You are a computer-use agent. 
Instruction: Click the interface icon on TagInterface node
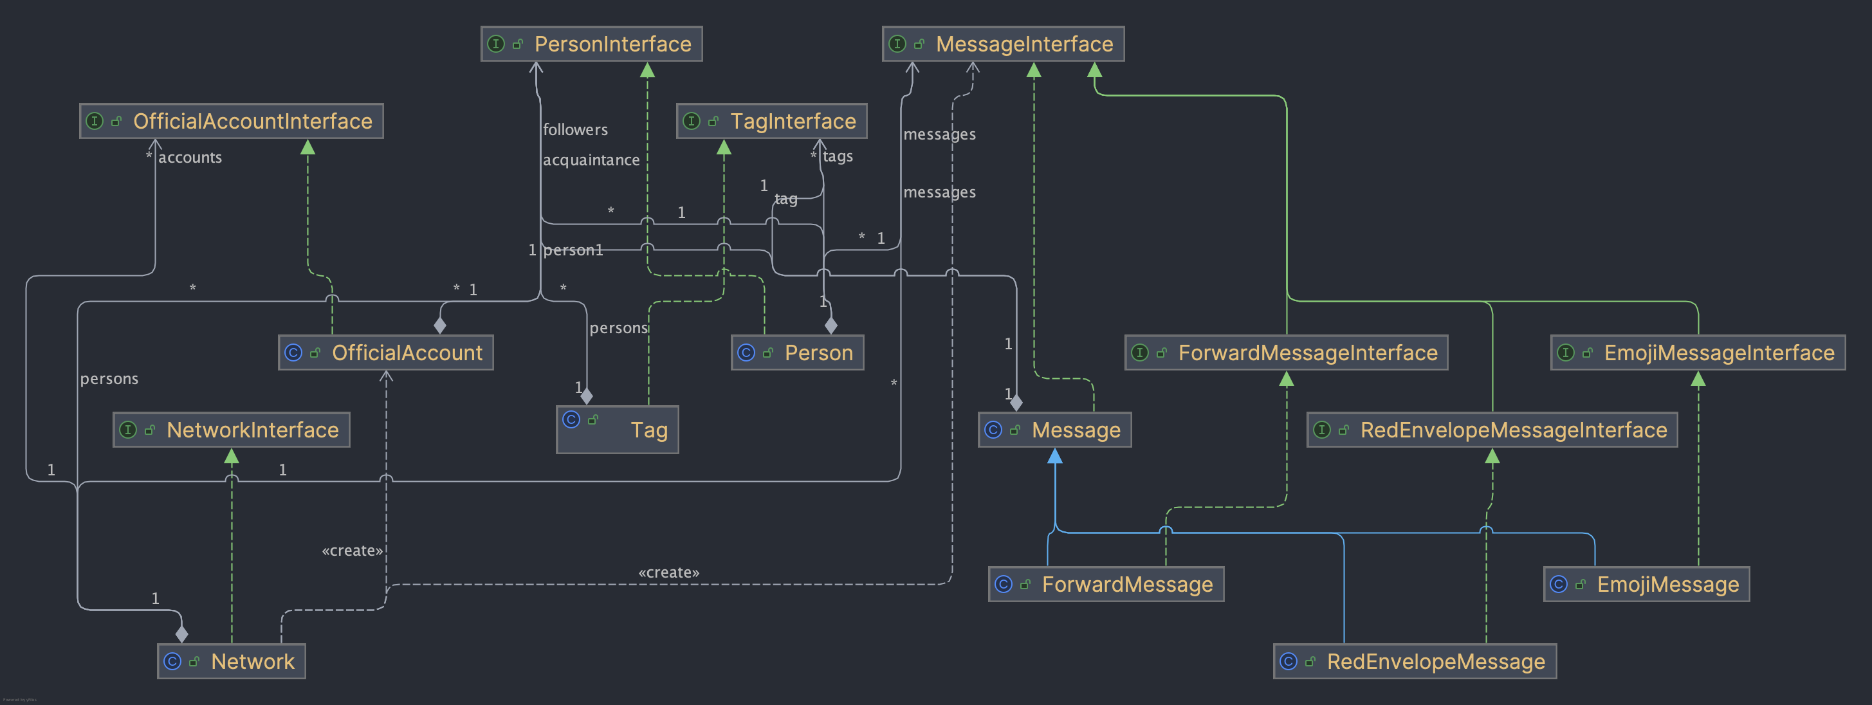tap(692, 121)
